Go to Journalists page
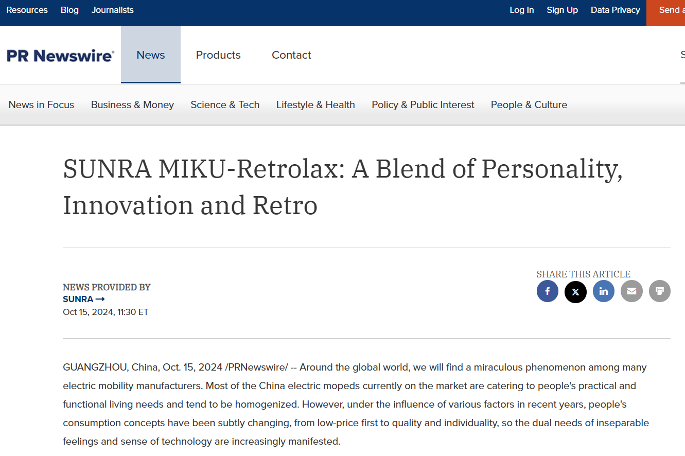 pos(112,10)
